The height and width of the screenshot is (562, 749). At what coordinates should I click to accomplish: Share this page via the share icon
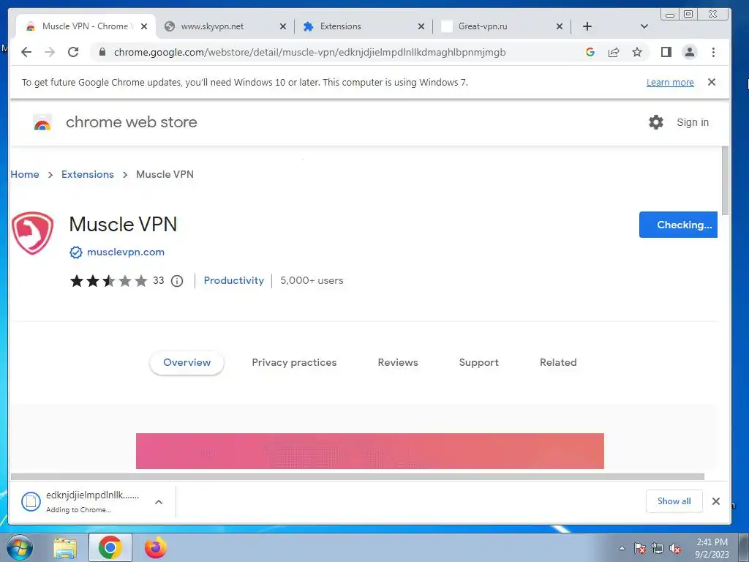[x=614, y=52]
